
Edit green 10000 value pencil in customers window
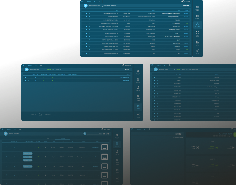(x=174, y=69)
